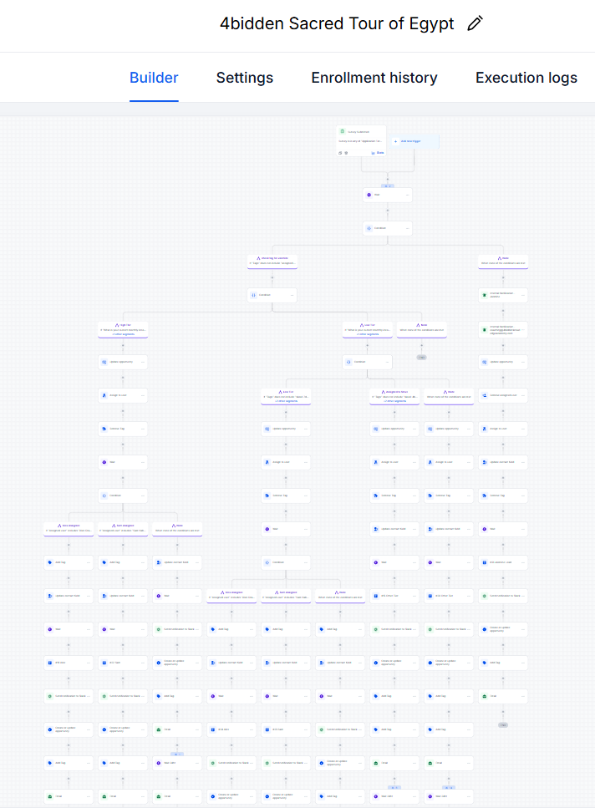Open the Low Tier branch card
595x808 pixels.
[x=368, y=330]
